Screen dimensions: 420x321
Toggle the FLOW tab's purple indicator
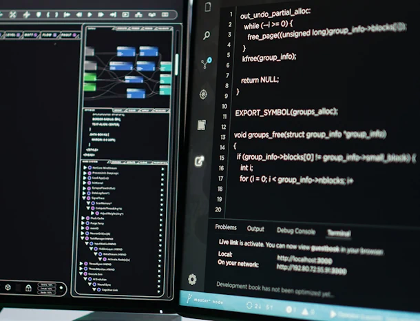54,35
